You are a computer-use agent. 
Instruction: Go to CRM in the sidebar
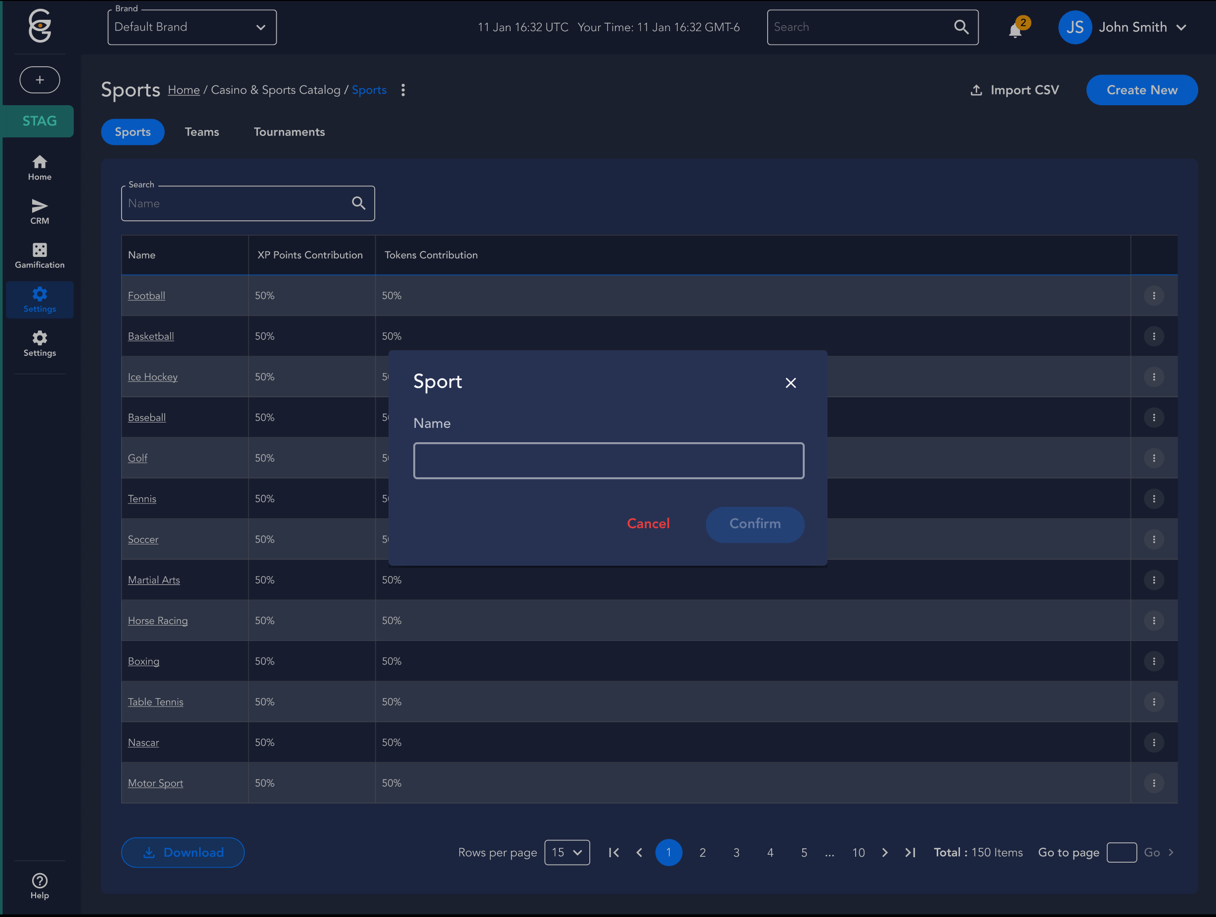click(x=40, y=211)
